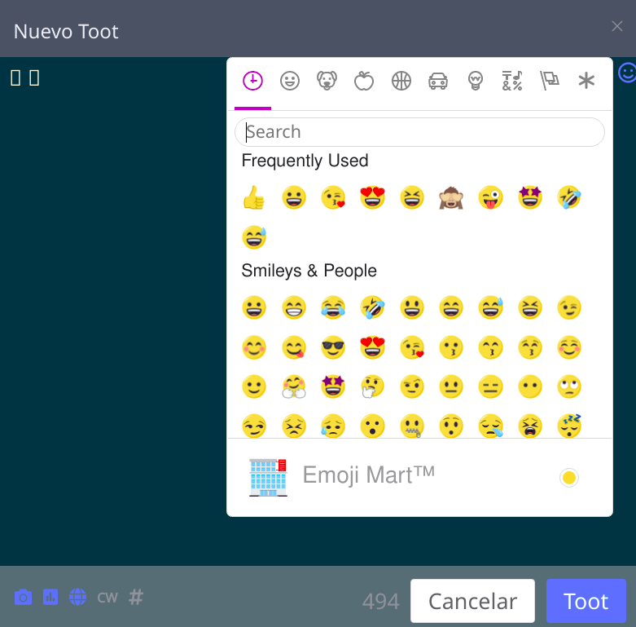Viewport: 636px width, 627px height.
Task: Select the Frequently Used emoji category tab
Action: pyautogui.click(x=252, y=81)
